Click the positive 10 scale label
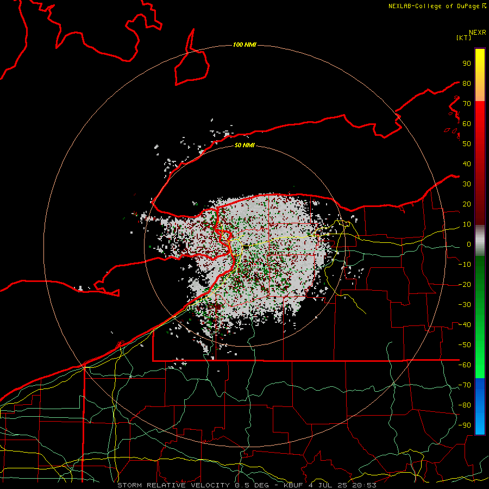Image resolution: width=489 pixels, height=489 pixels. click(x=467, y=224)
